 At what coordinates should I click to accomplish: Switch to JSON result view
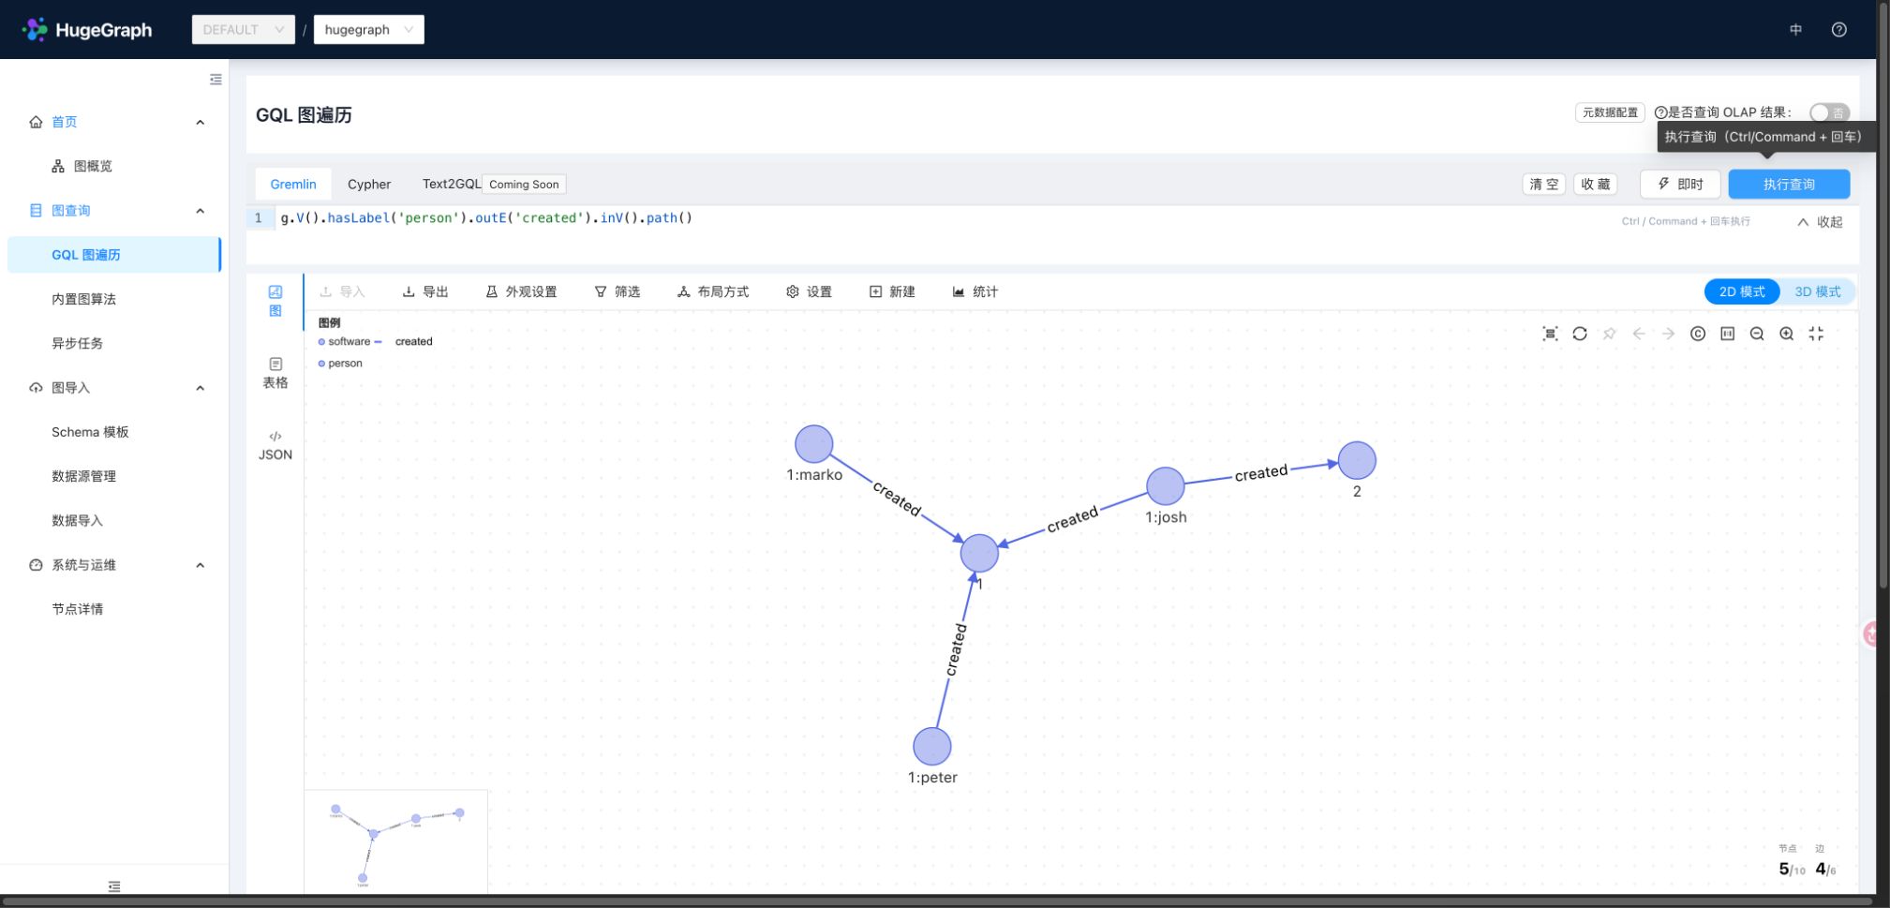click(x=275, y=446)
